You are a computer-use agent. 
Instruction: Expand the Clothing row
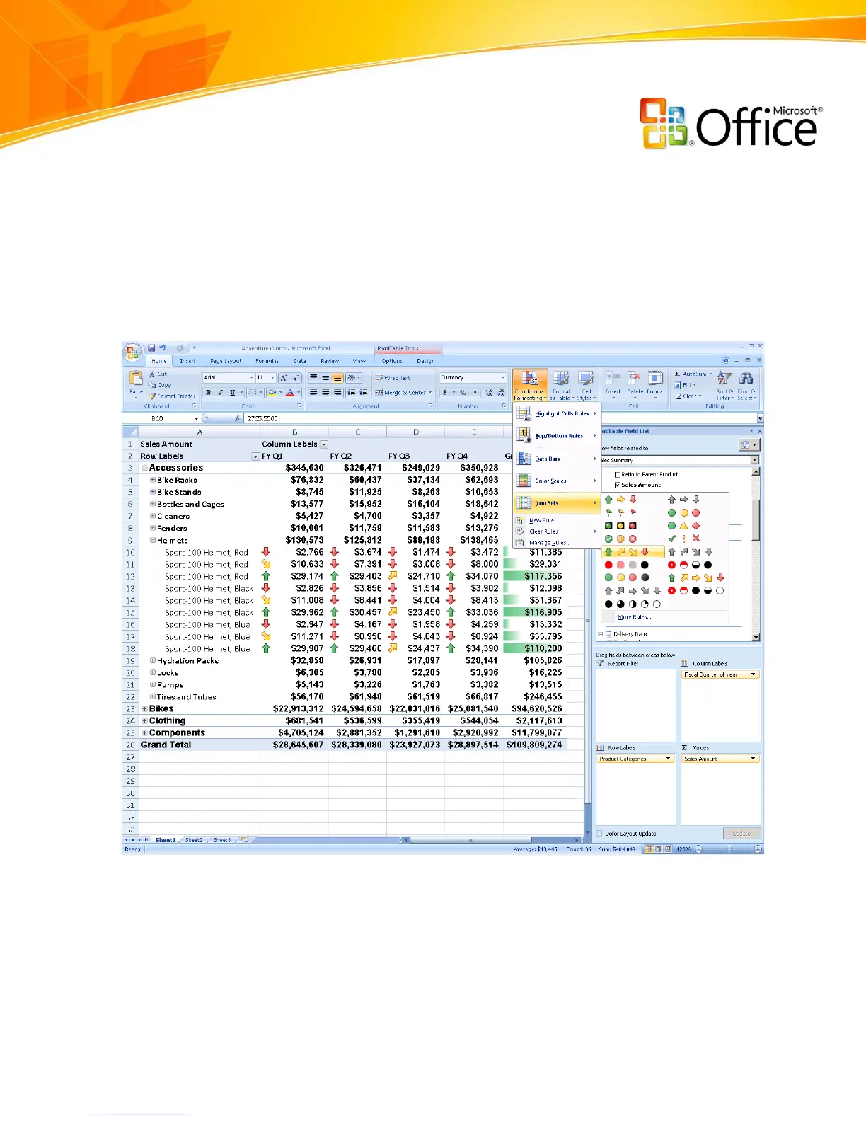coord(145,720)
